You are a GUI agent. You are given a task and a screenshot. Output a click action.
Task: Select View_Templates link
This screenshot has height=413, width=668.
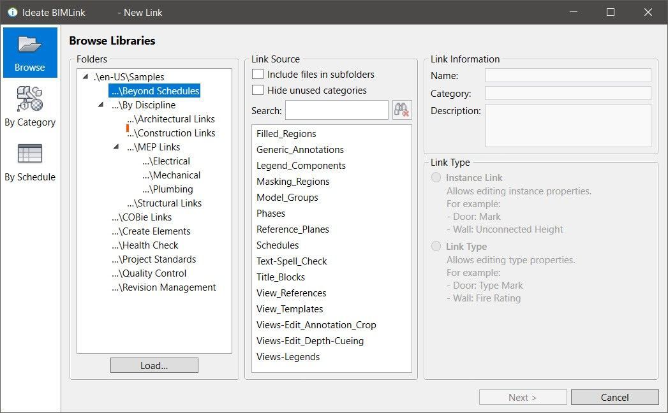[x=289, y=308]
